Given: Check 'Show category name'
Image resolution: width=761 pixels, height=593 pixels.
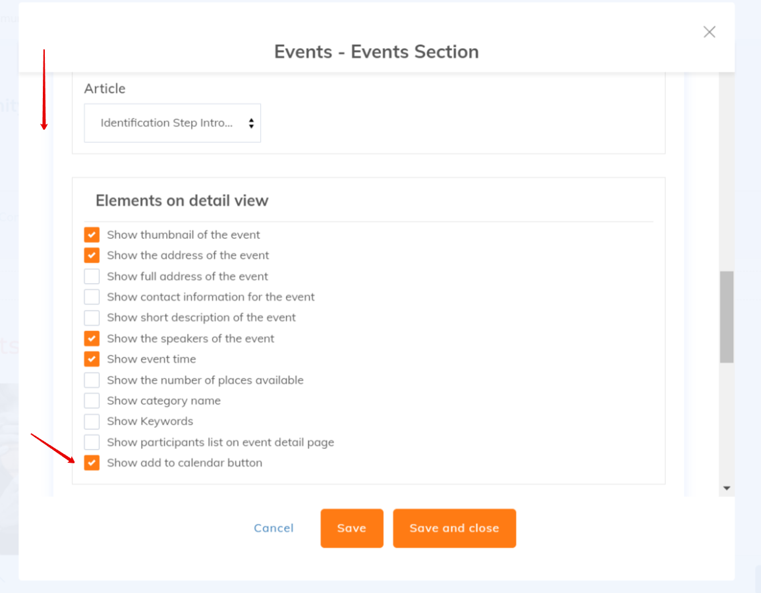Looking at the screenshot, I should 91,400.
